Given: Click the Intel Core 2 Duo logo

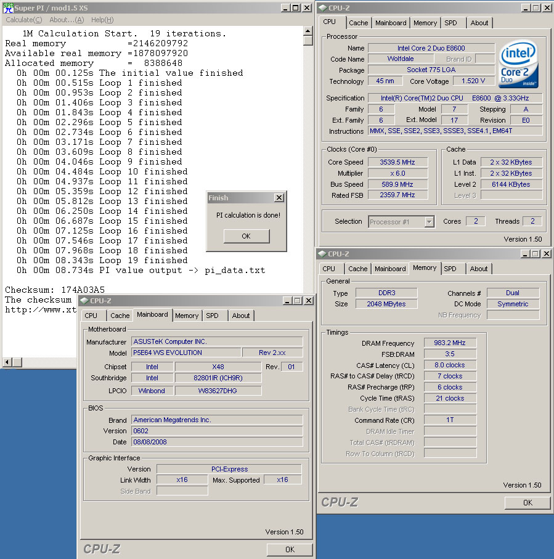Looking at the screenshot, I should 518,64.
